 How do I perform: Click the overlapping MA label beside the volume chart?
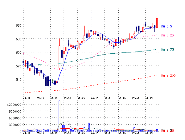click(x=167, y=131)
